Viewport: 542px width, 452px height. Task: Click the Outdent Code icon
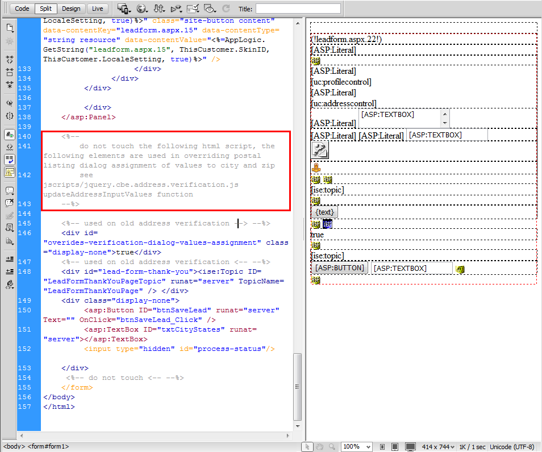click(x=10, y=271)
